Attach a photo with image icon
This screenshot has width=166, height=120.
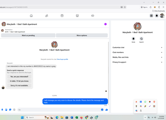click(6, 110)
